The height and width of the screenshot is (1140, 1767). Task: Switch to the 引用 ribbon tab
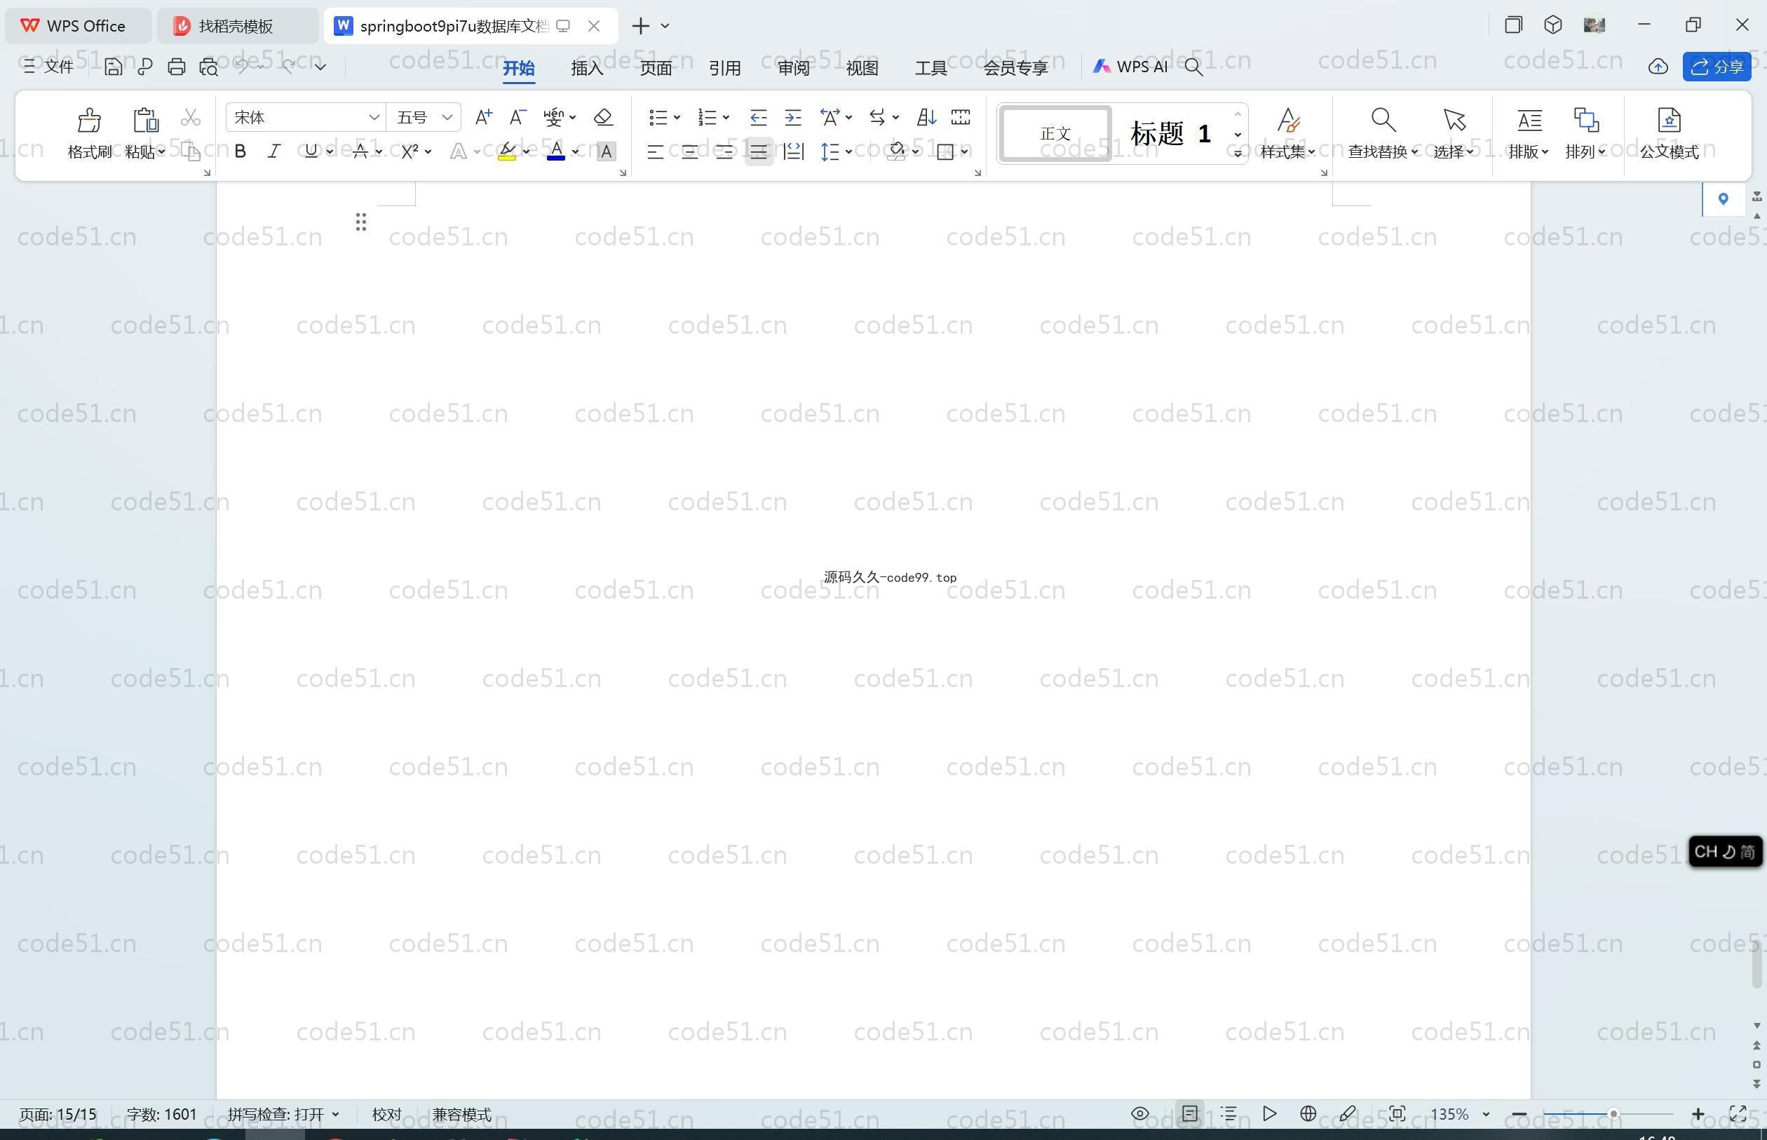tap(725, 68)
